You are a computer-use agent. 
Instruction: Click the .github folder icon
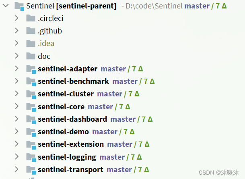pos(31,31)
